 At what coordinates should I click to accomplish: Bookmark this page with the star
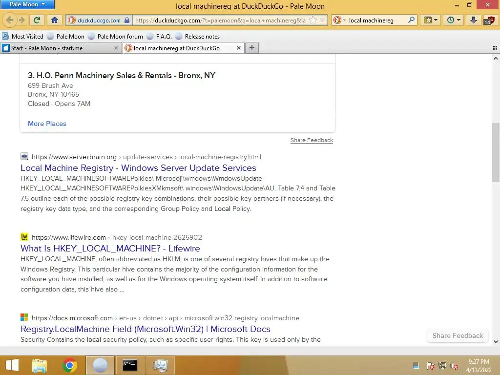tap(313, 20)
